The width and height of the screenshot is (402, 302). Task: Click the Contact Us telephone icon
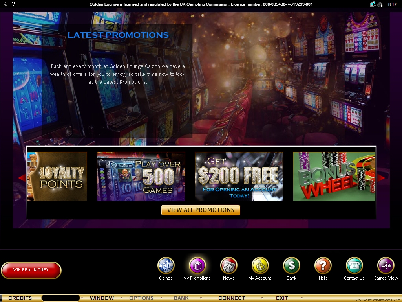click(x=354, y=266)
